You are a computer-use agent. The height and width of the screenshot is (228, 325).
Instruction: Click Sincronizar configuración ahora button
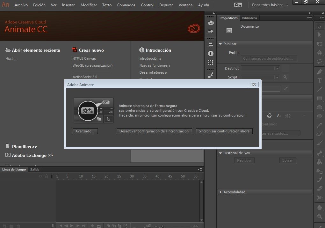click(224, 131)
